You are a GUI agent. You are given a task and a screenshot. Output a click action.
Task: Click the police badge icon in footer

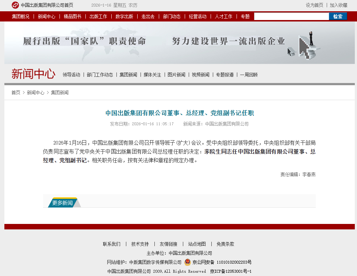187,262
